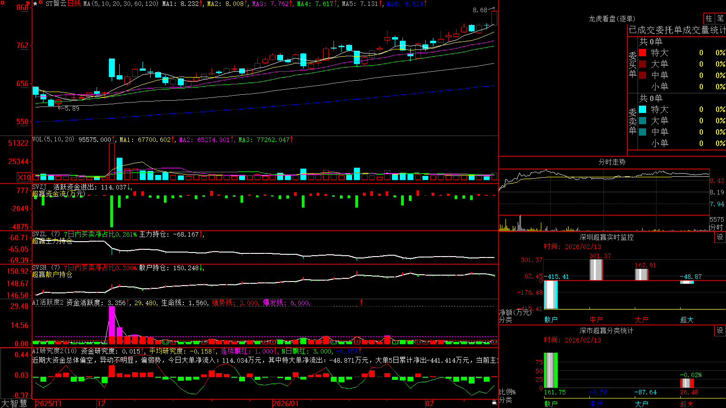Click 已成交委托单成交量统计 header

(x=677, y=30)
